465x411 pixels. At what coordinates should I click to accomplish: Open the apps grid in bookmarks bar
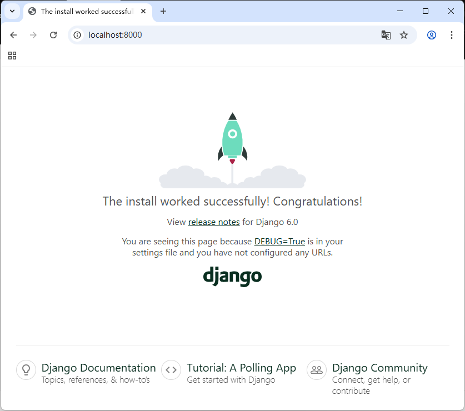(x=12, y=56)
